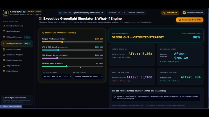Click the Production Report document icon

4,49
